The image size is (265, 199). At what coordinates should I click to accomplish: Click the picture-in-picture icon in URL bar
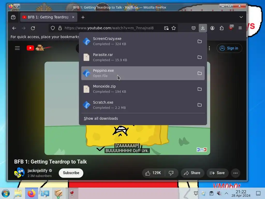click(x=166, y=28)
